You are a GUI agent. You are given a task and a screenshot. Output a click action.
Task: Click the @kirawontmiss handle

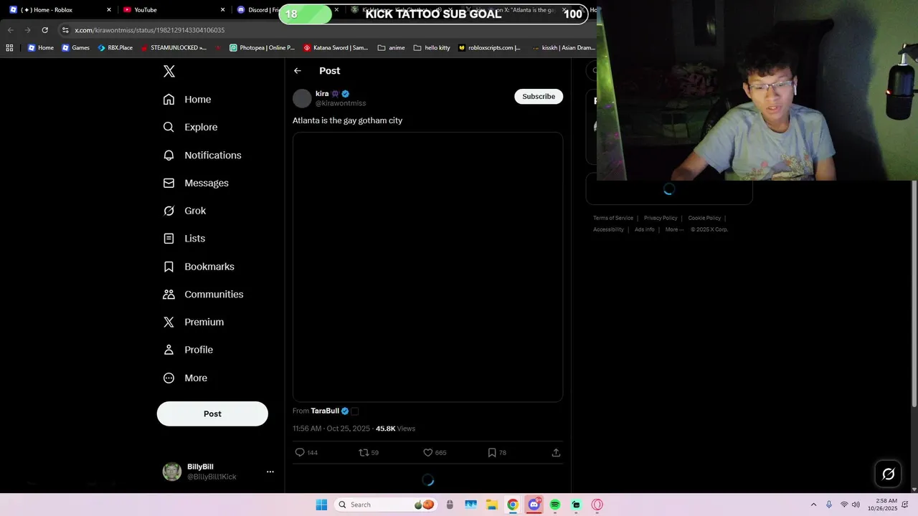[341, 103]
